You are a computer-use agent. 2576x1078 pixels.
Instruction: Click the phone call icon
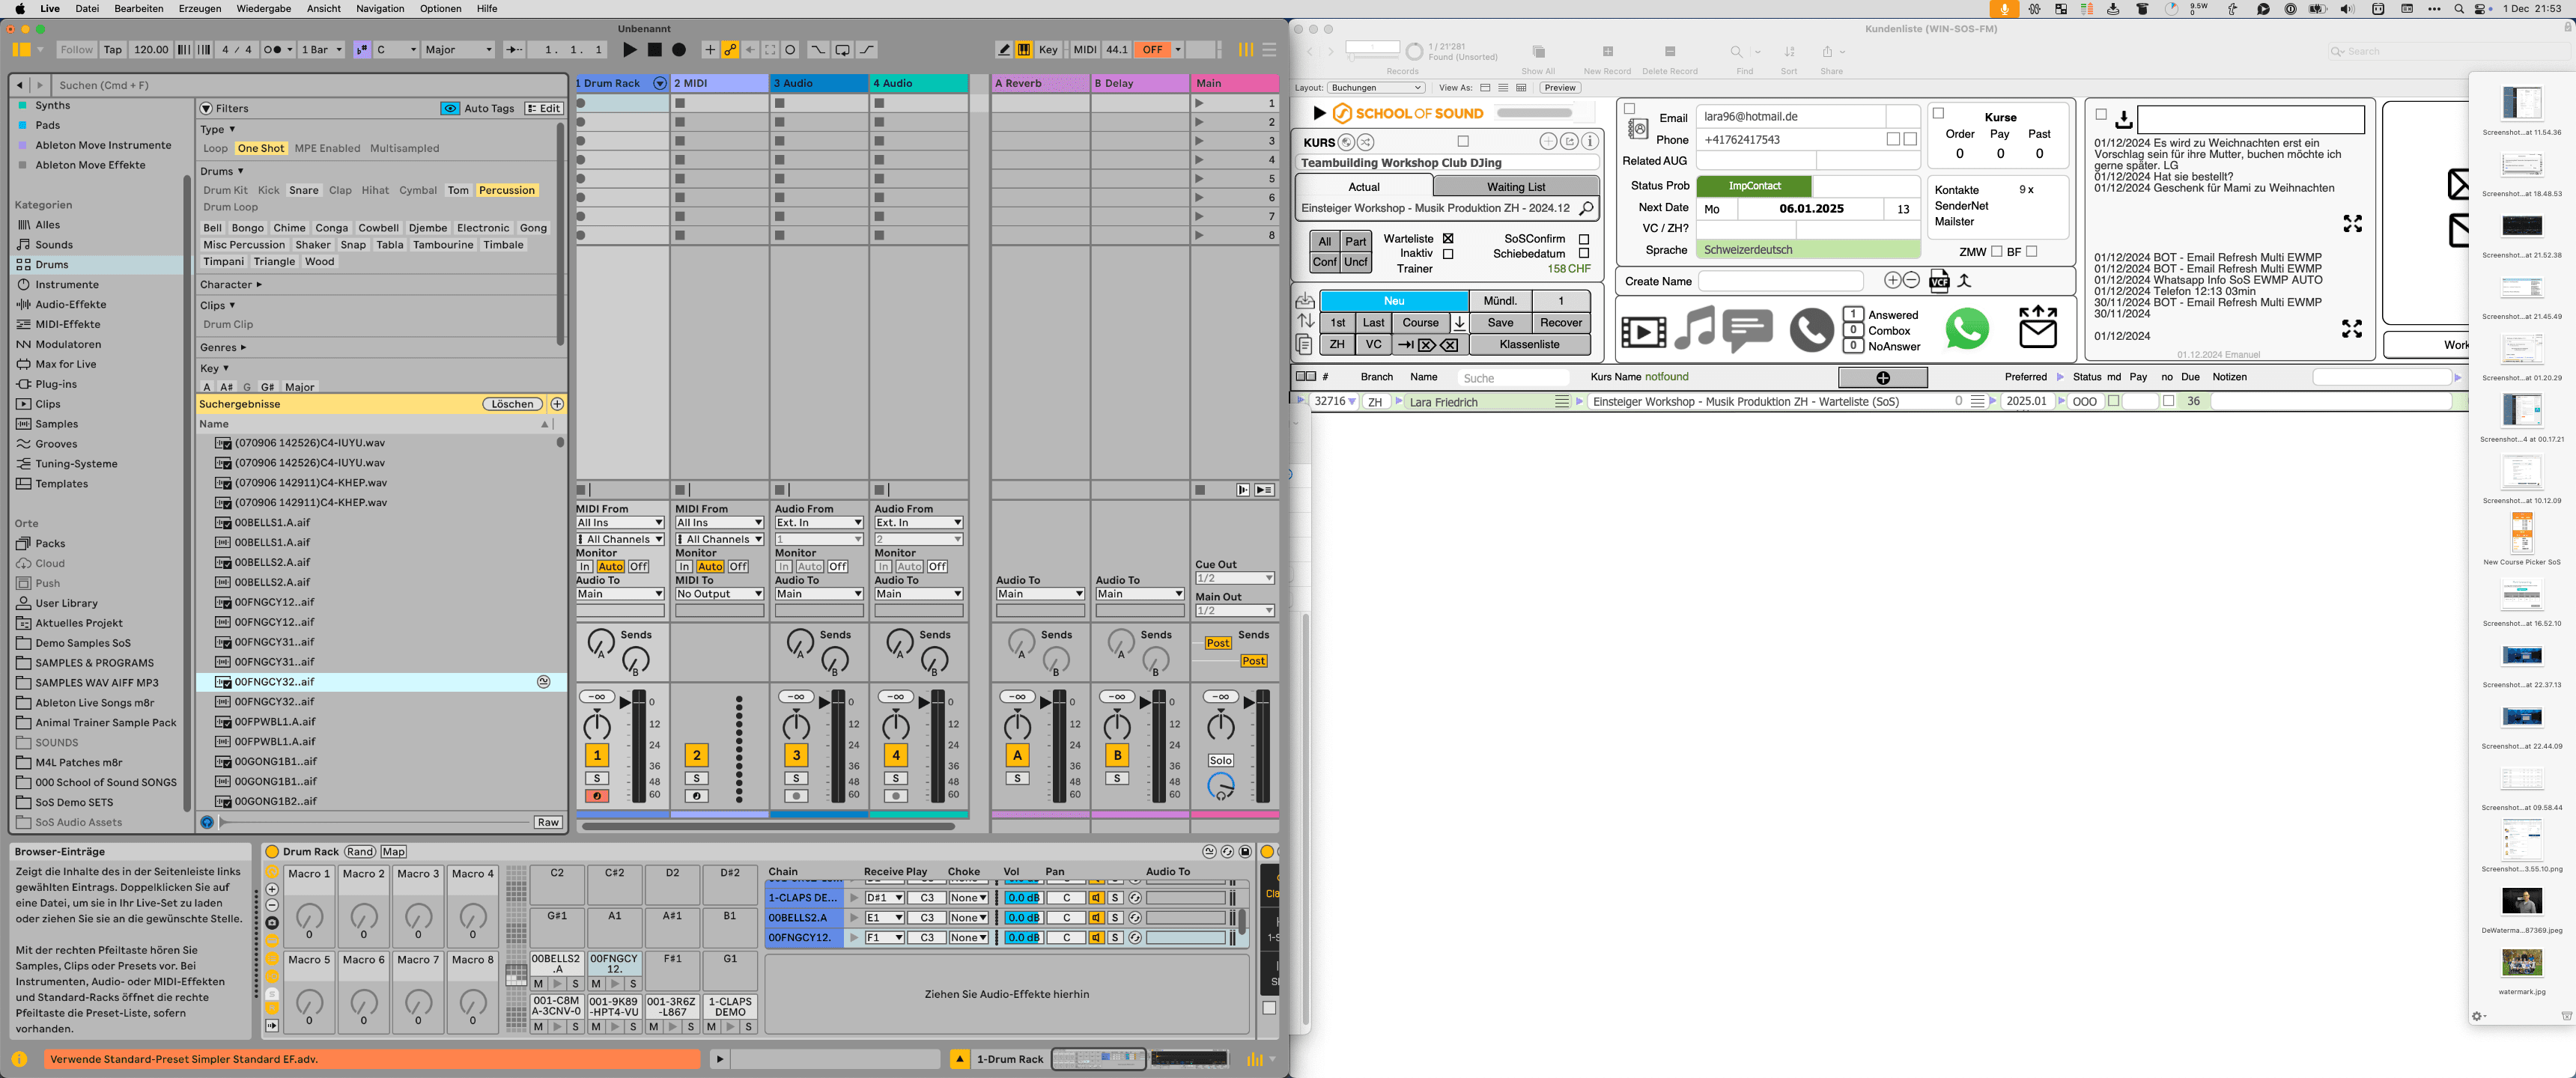coord(1811,330)
